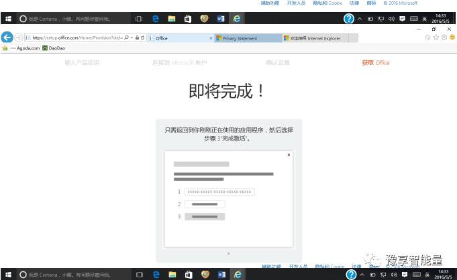457x280 pixels.
Task: Close the Office browser tab
Action: point(211,38)
